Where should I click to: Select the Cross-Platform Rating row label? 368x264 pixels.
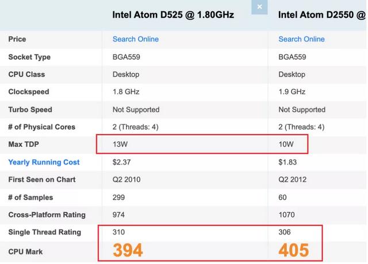(47, 215)
